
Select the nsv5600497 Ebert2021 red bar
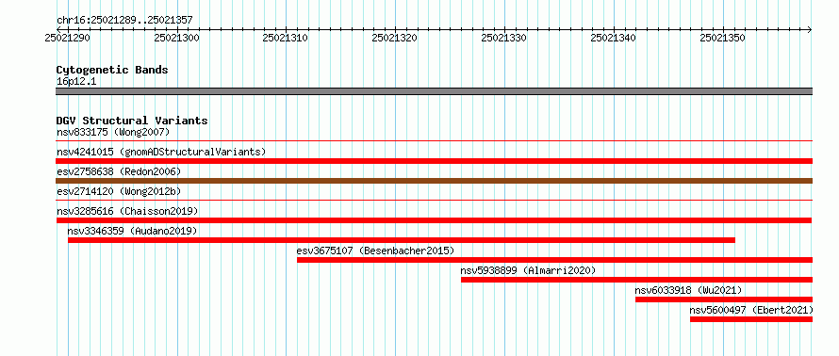coord(751,319)
